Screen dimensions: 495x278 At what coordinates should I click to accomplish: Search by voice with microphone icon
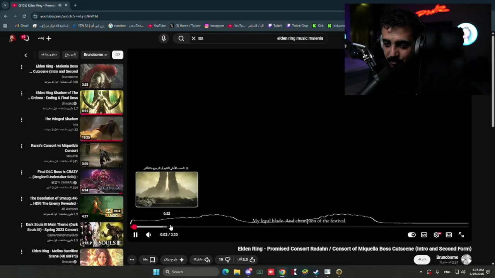click(164, 38)
